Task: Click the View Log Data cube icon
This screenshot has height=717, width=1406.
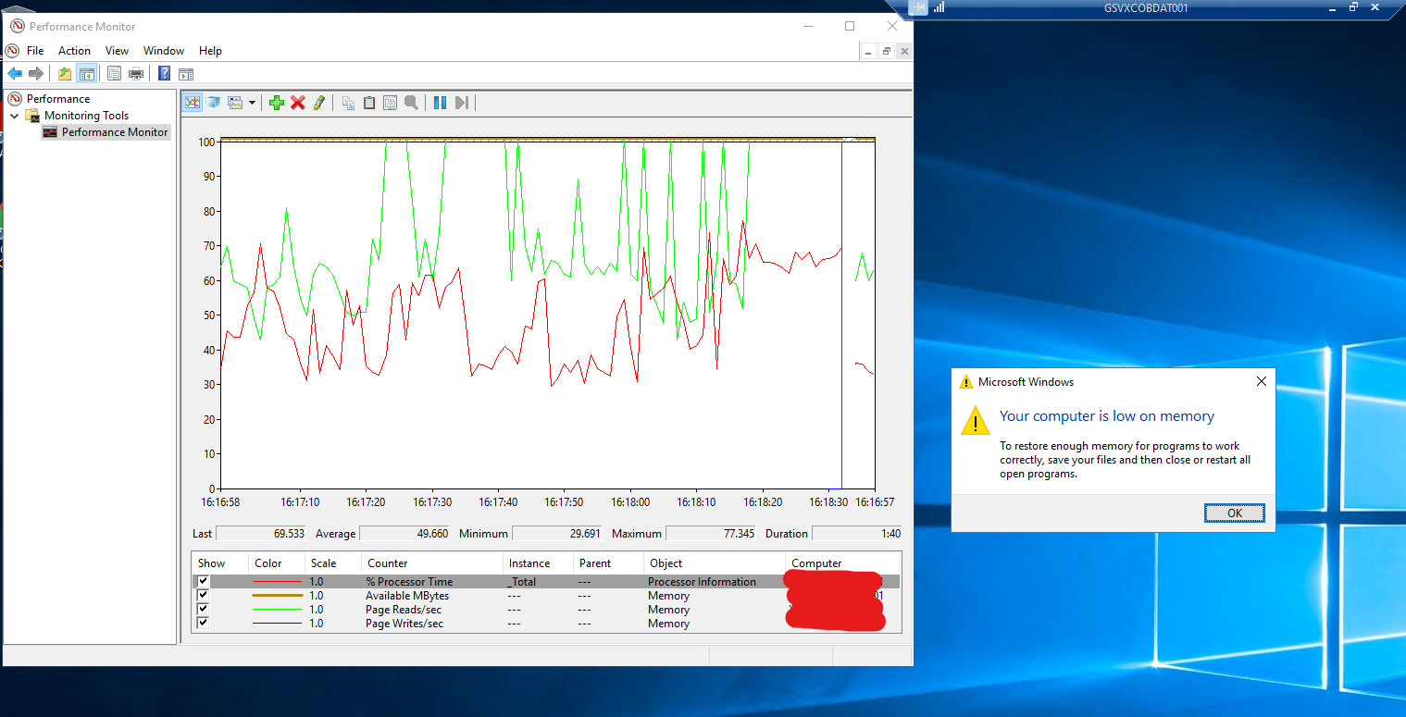Action: [x=213, y=103]
